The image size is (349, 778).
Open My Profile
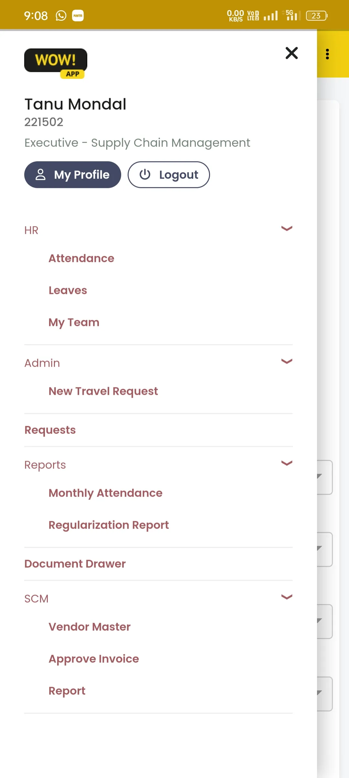73,174
